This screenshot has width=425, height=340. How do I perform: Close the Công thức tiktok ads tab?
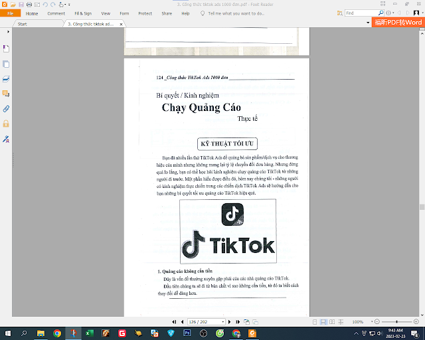pos(121,24)
